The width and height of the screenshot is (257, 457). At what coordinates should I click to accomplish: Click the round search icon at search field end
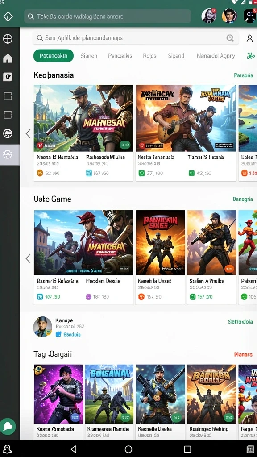[x=230, y=38]
